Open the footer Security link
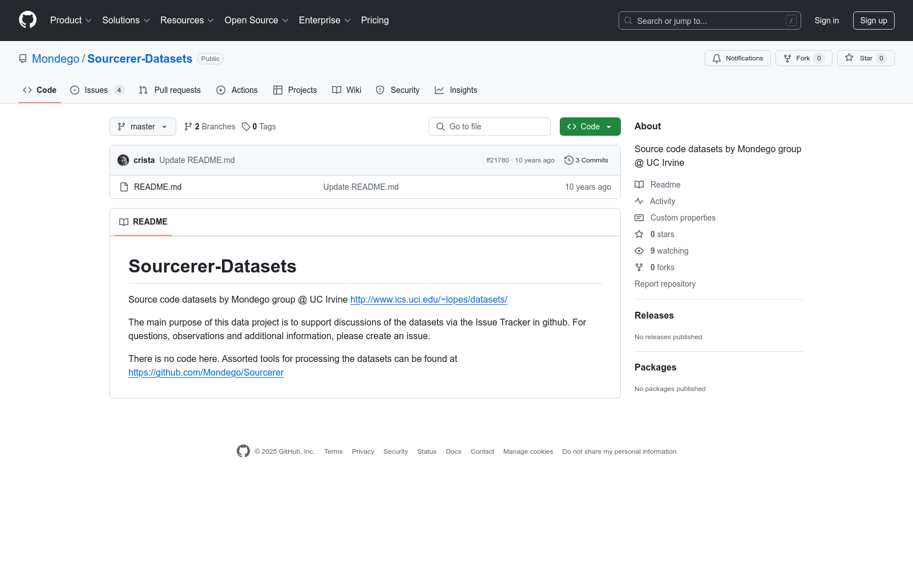 click(x=395, y=451)
